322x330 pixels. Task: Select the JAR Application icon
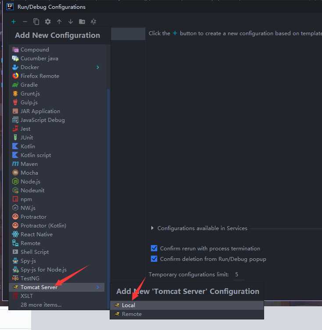tap(15, 111)
